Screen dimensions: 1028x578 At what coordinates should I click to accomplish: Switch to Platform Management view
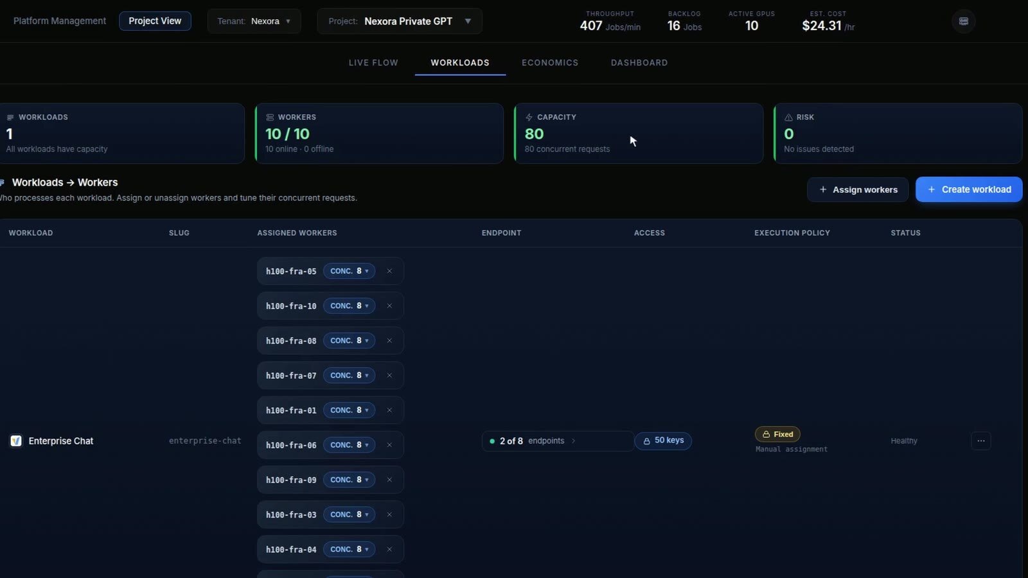point(60,21)
